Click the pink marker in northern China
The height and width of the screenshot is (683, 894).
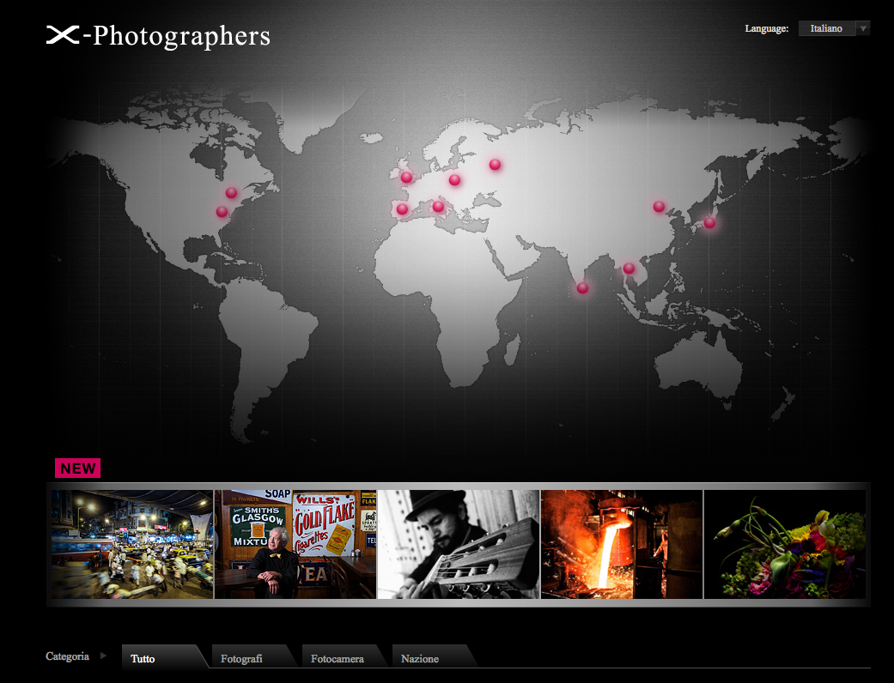[659, 207]
